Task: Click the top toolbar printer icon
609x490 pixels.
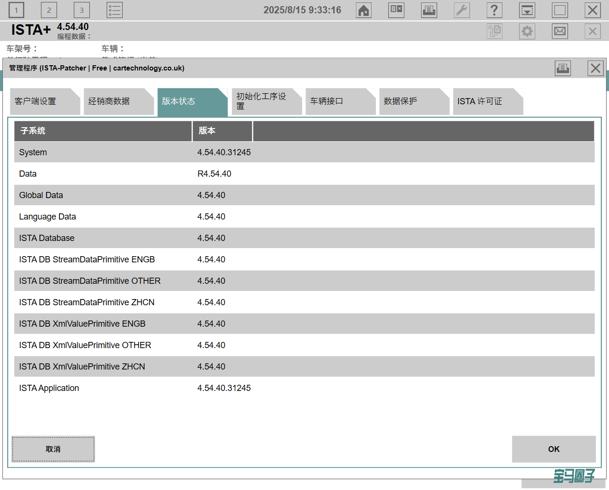Action: tap(429, 10)
